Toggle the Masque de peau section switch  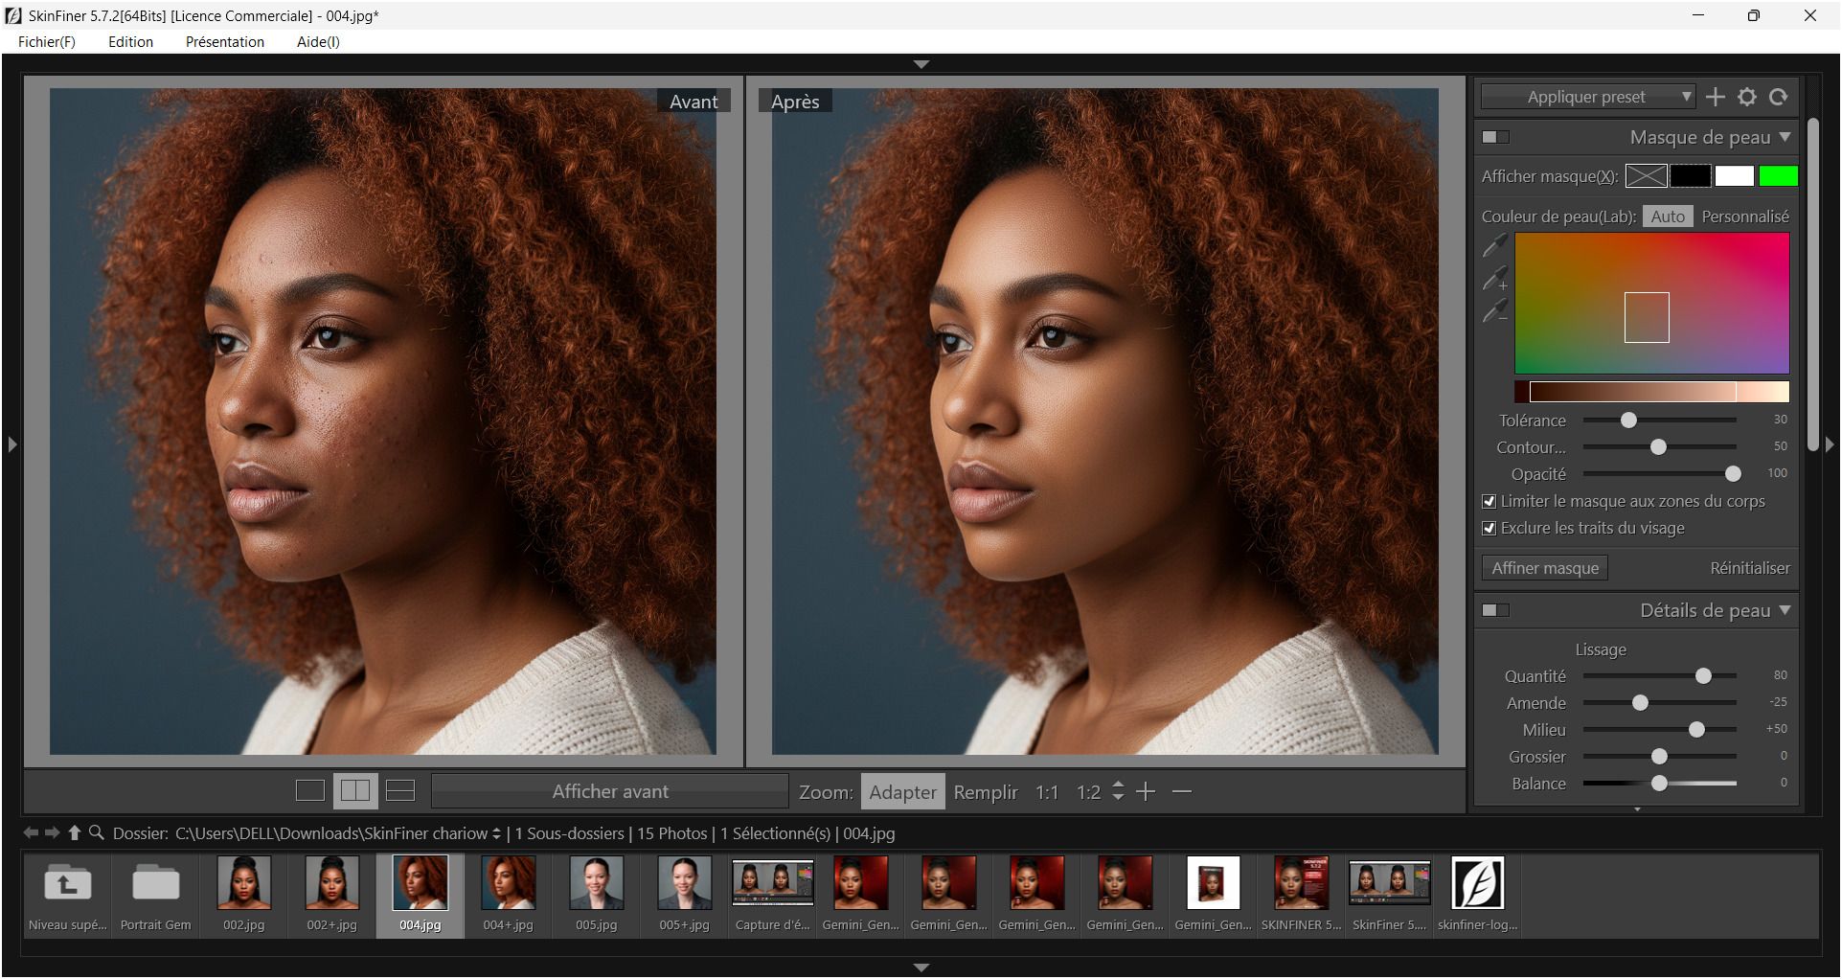click(1495, 137)
